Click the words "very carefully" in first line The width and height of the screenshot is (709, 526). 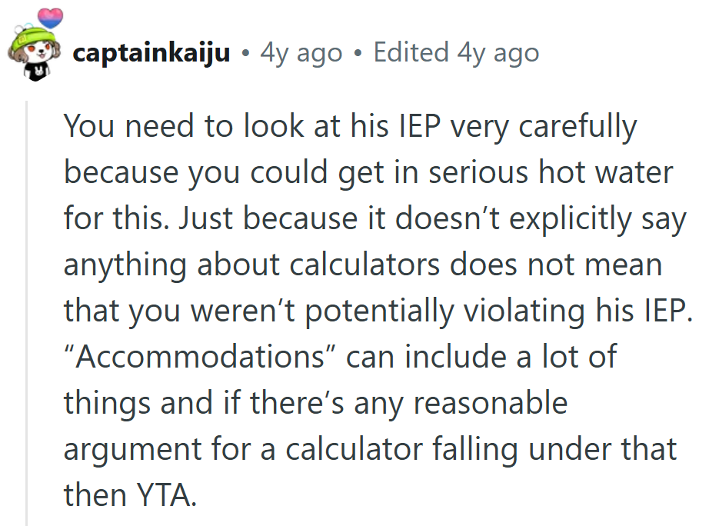point(544,127)
